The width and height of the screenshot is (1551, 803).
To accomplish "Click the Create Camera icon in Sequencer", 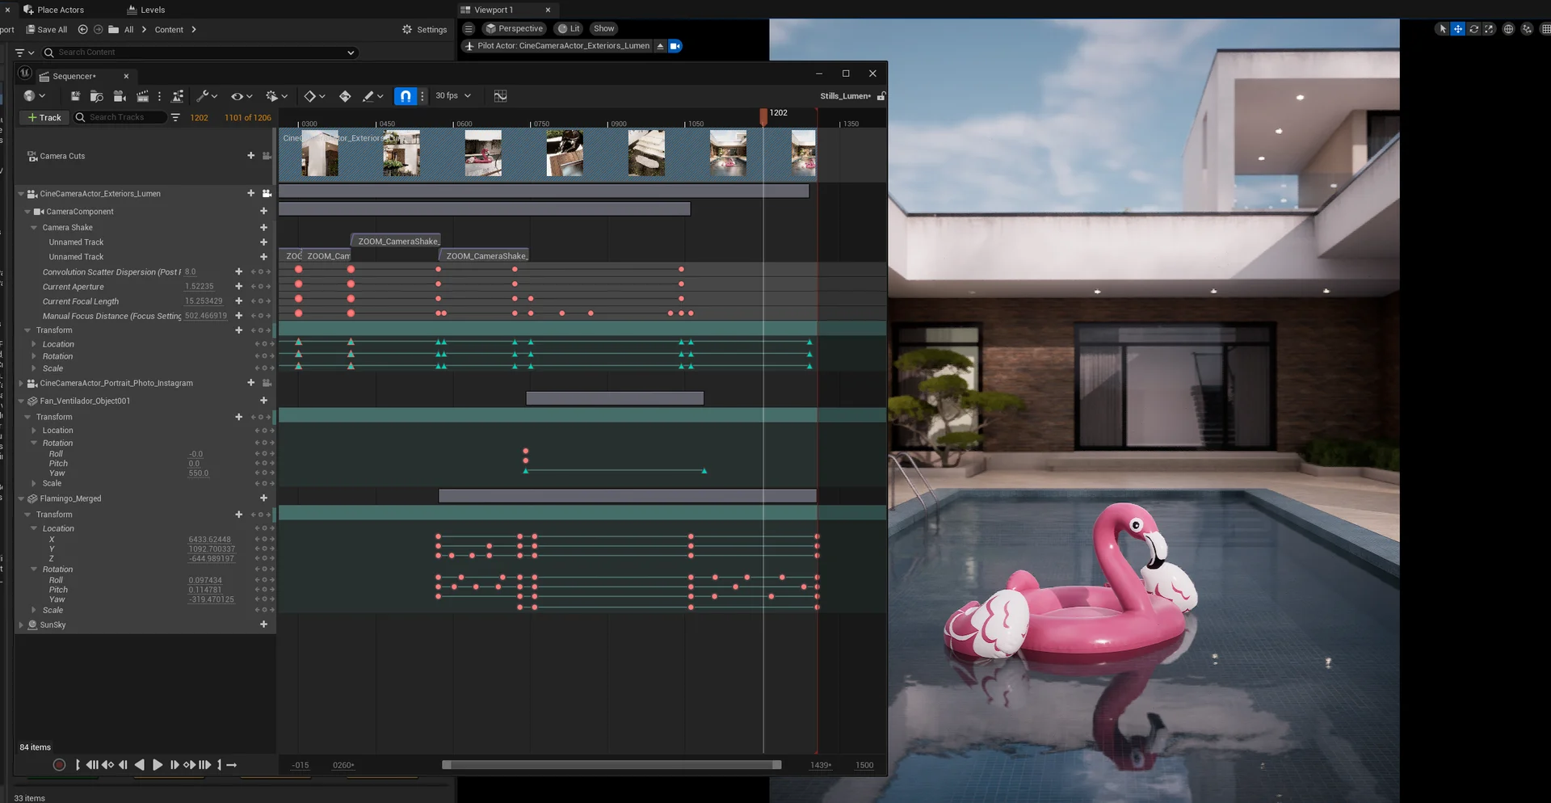I will pos(120,96).
